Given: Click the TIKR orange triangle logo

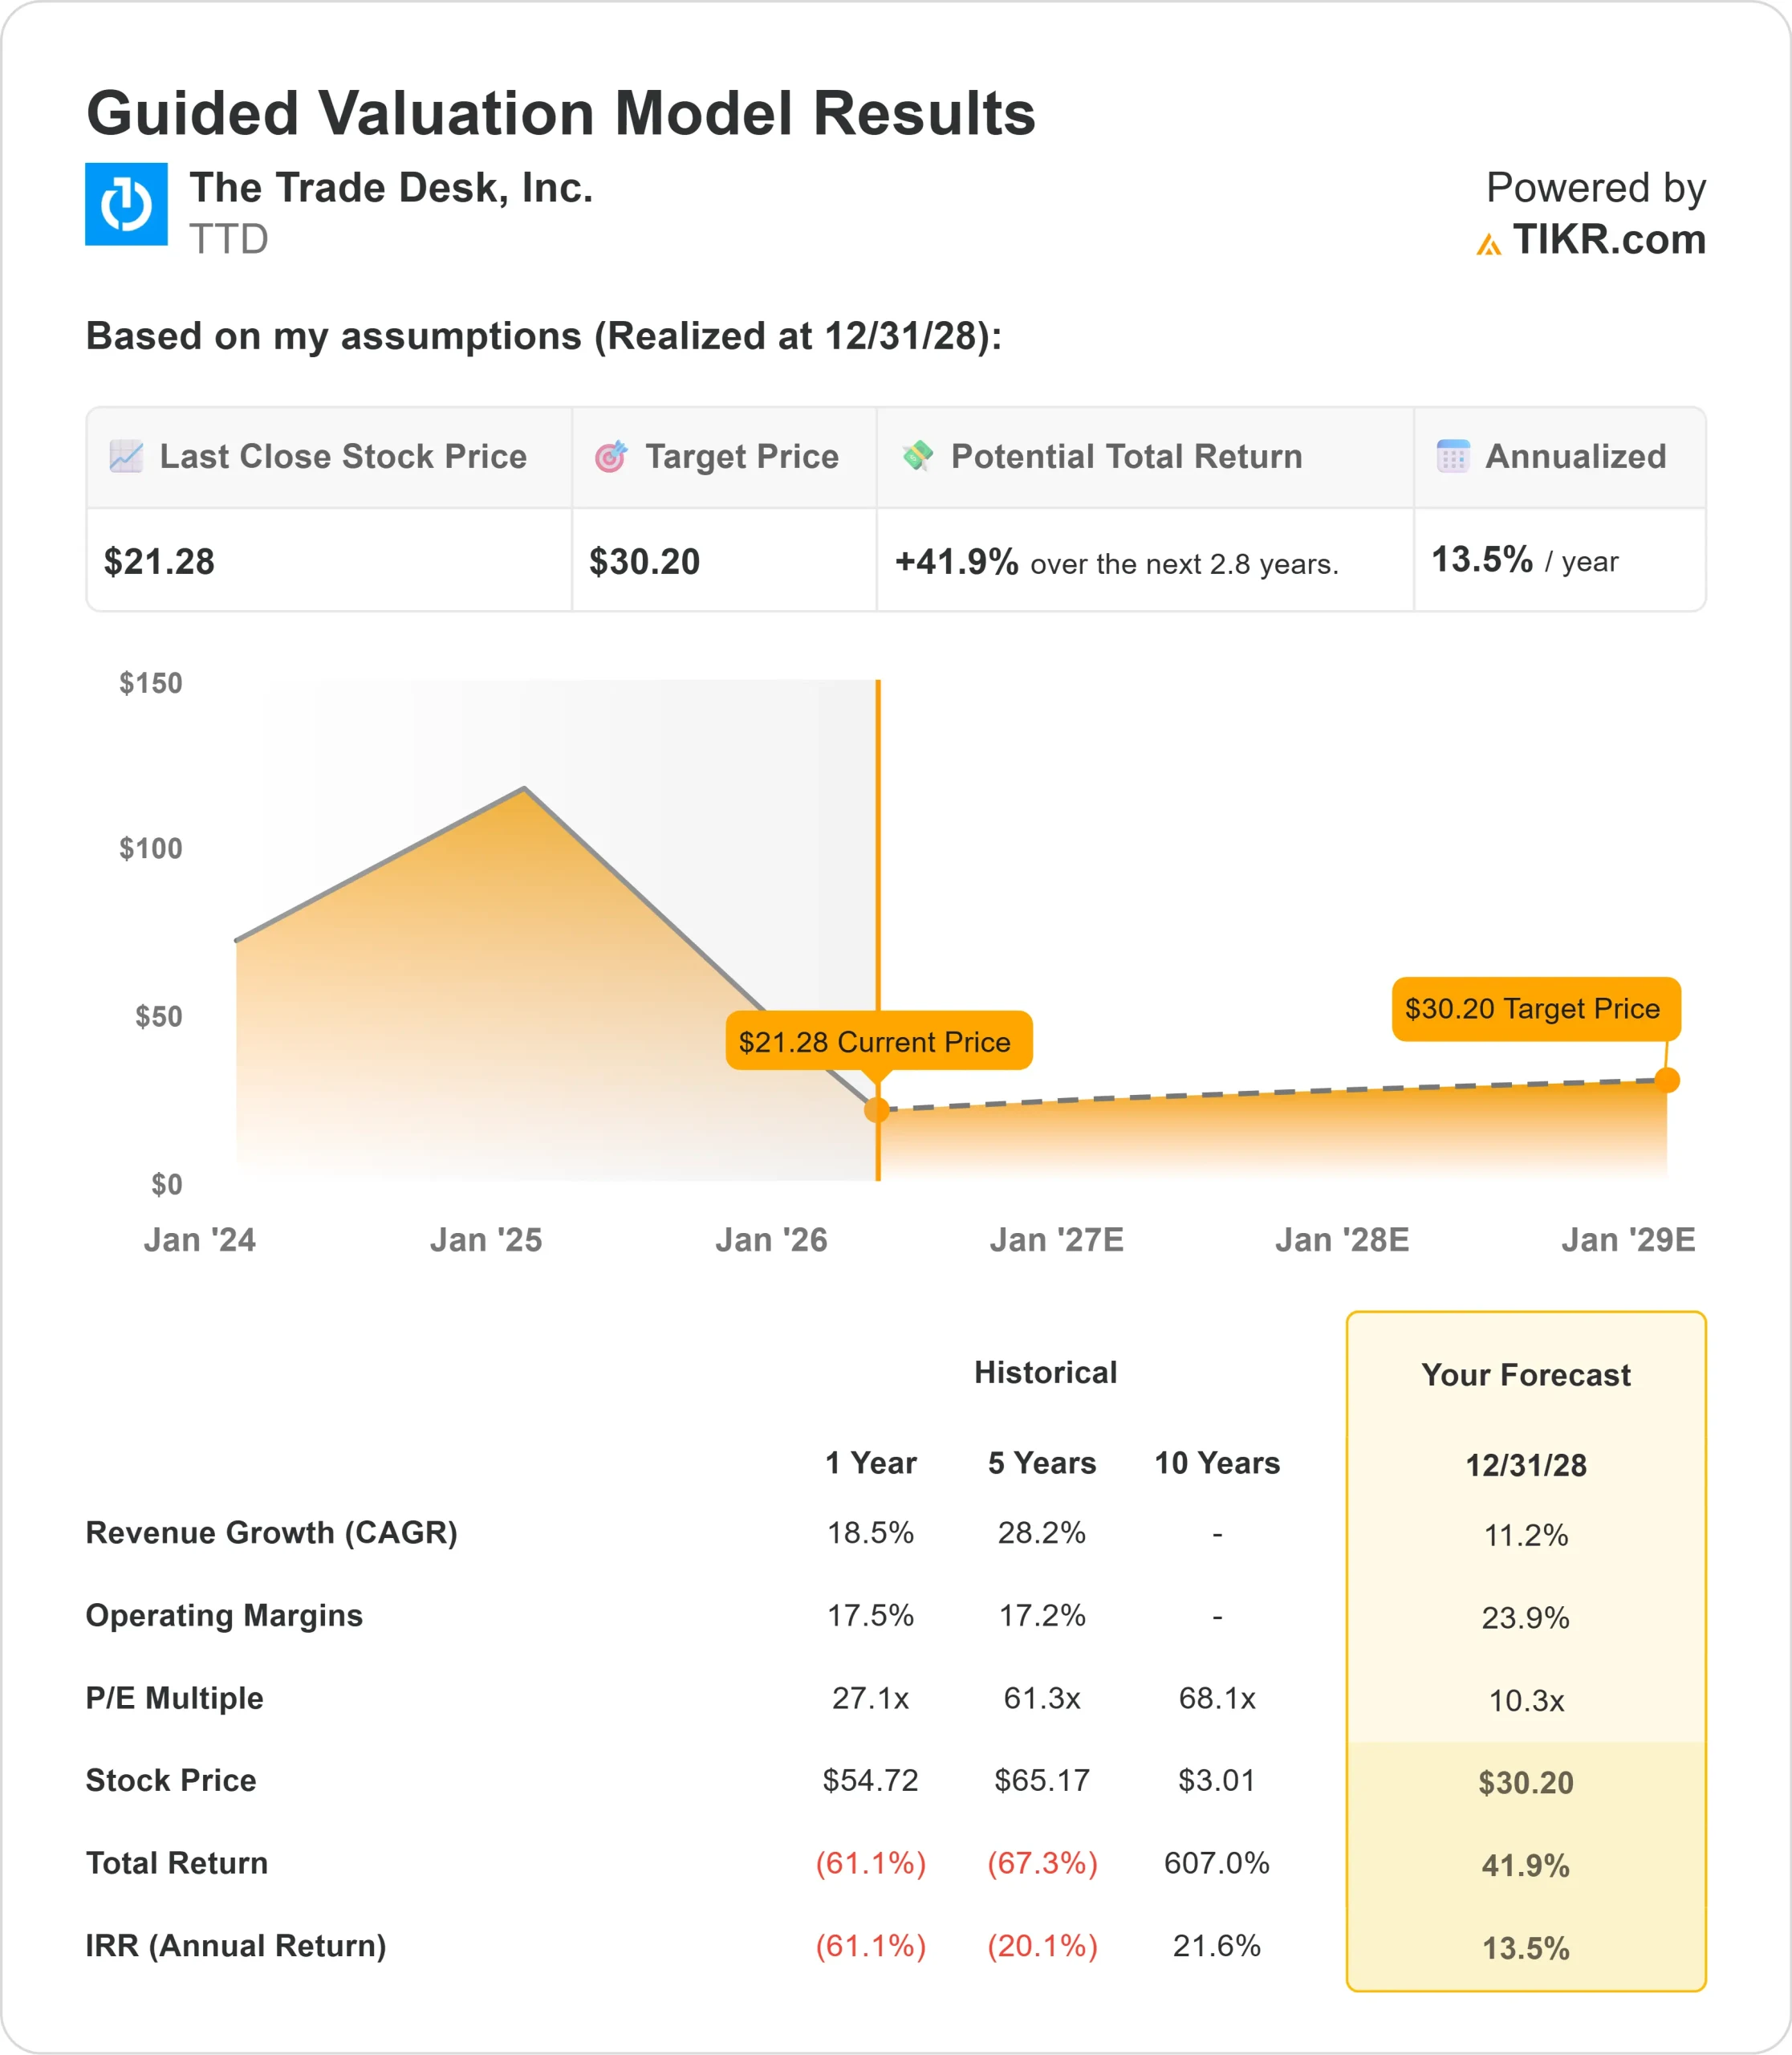Looking at the screenshot, I should tap(1488, 244).
